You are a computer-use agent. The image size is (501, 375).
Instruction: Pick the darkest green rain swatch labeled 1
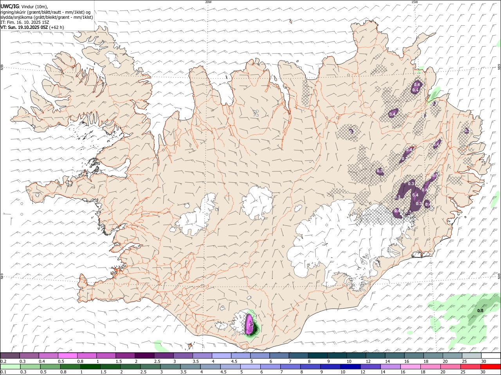click(x=90, y=366)
